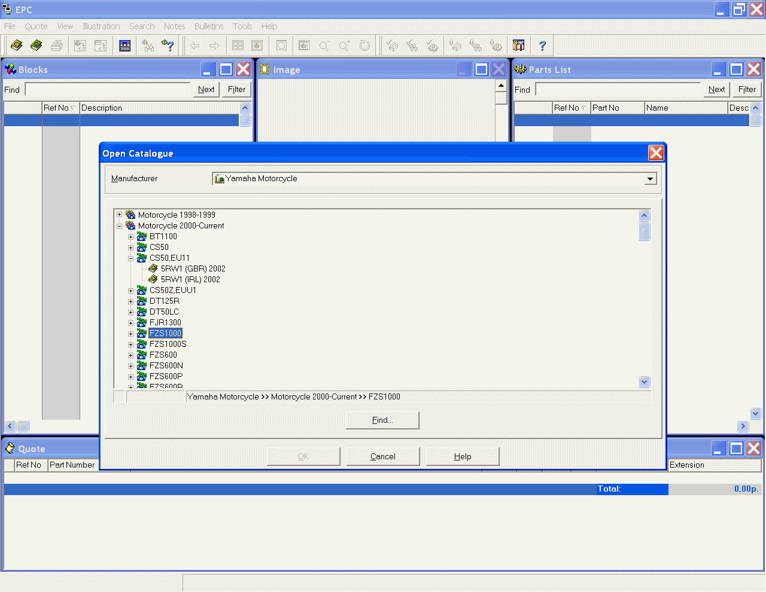Click the Open Quote book icon in toolbar

[x=37, y=45]
